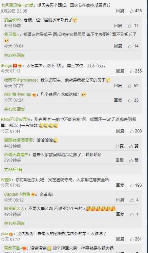Expand 共43条回复 replies
This screenshot has height=253, width=148.
(14, 109)
